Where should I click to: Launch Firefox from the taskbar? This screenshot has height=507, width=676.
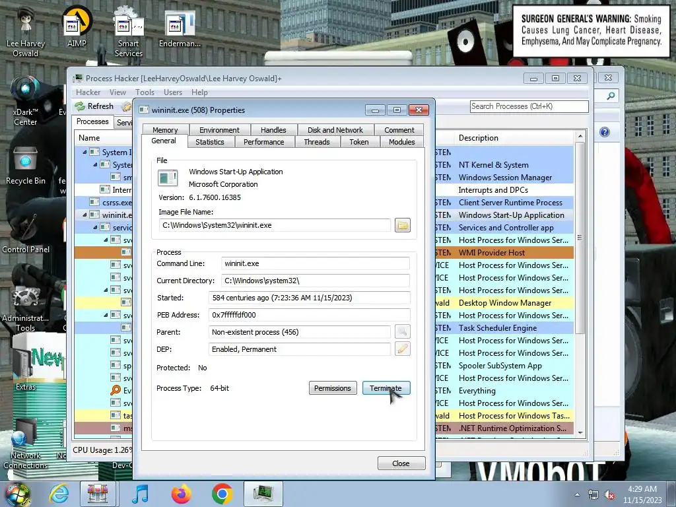181,494
